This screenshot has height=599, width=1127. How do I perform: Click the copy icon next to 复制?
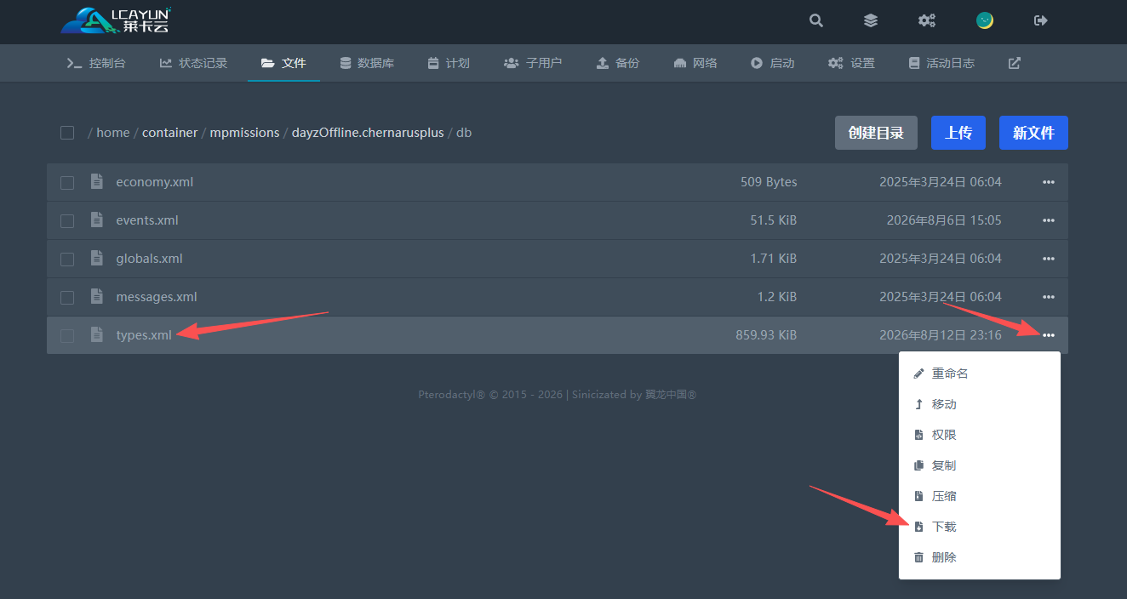(918, 465)
